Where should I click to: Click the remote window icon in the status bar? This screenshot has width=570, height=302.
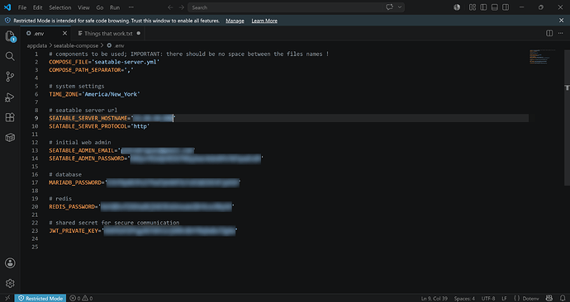pyautogui.click(x=7, y=298)
